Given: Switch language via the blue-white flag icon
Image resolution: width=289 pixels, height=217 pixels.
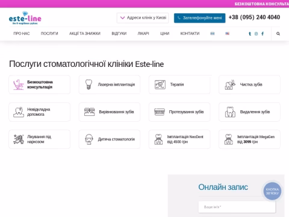Looking at the screenshot, I should point(213,34).
